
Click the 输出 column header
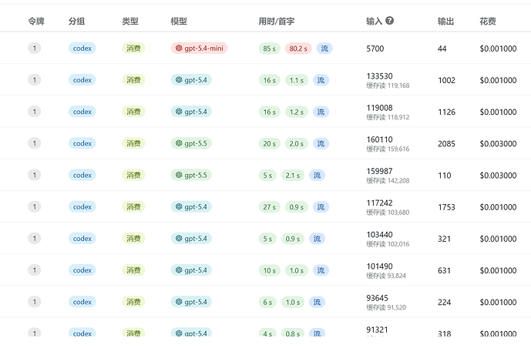(x=445, y=22)
